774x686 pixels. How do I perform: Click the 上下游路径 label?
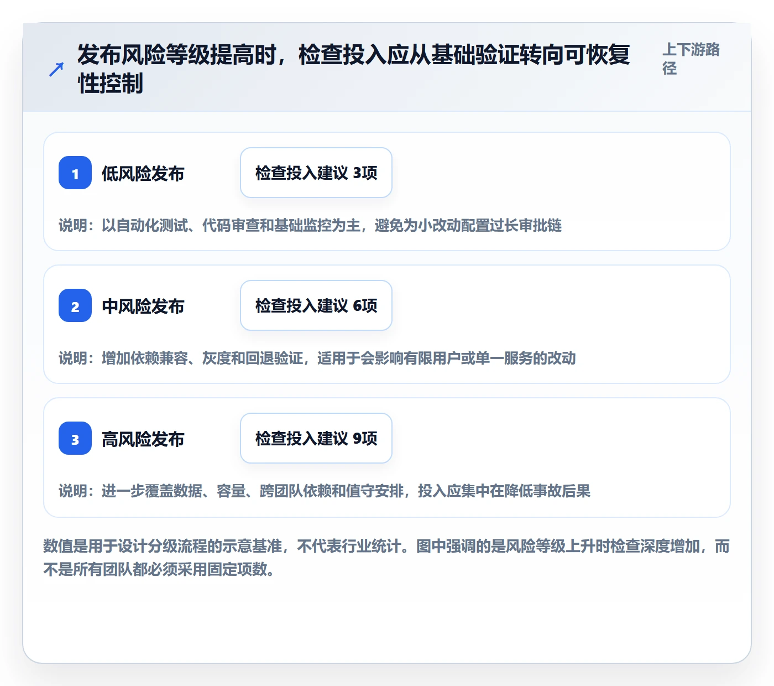click(691, 59)
